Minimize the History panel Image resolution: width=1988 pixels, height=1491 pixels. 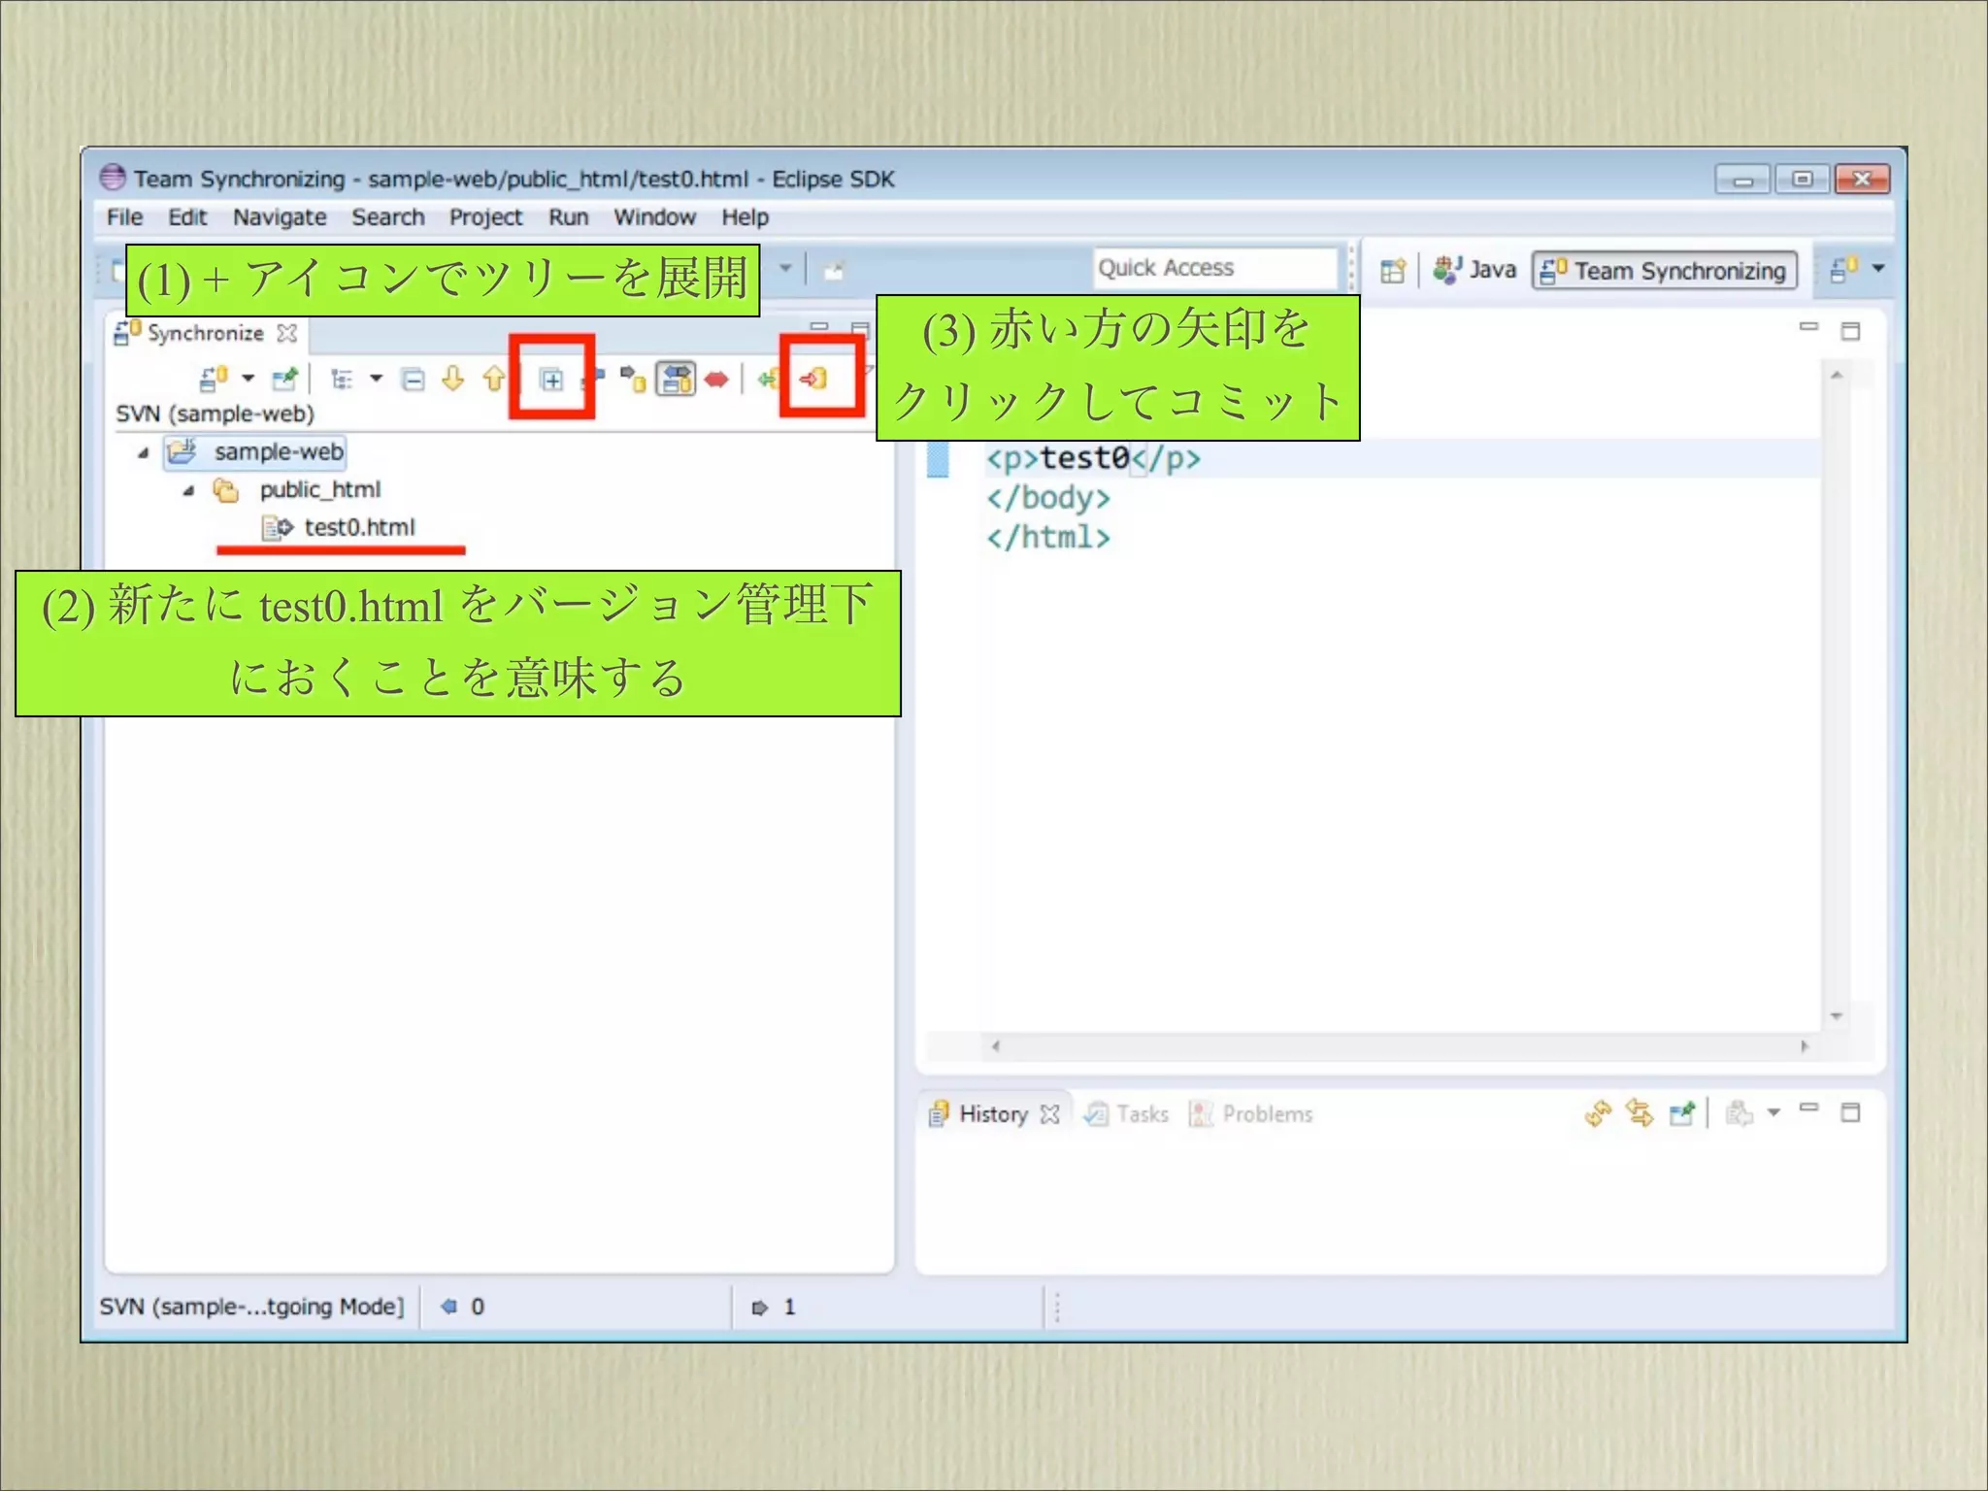1808,1108
